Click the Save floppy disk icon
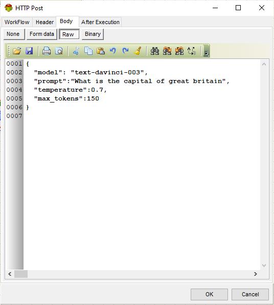274x305 pixels. click(29, 51)
